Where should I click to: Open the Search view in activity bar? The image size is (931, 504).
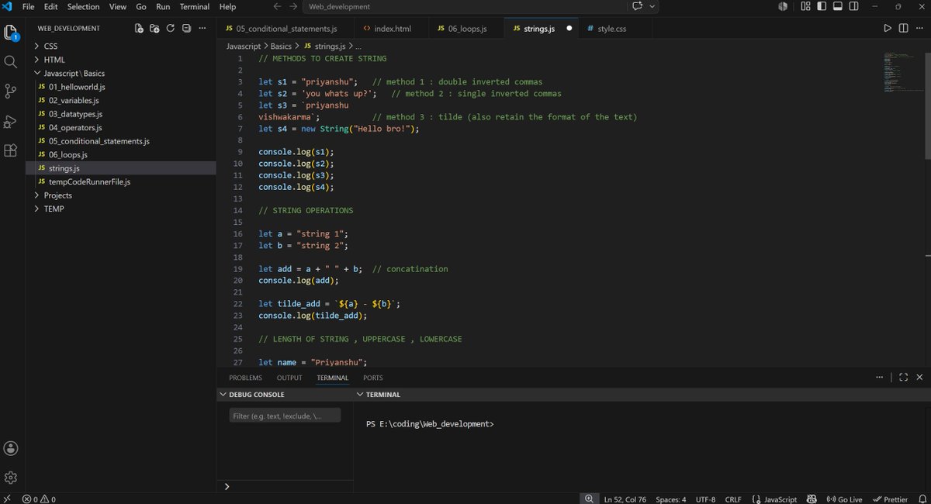point(11,62)
